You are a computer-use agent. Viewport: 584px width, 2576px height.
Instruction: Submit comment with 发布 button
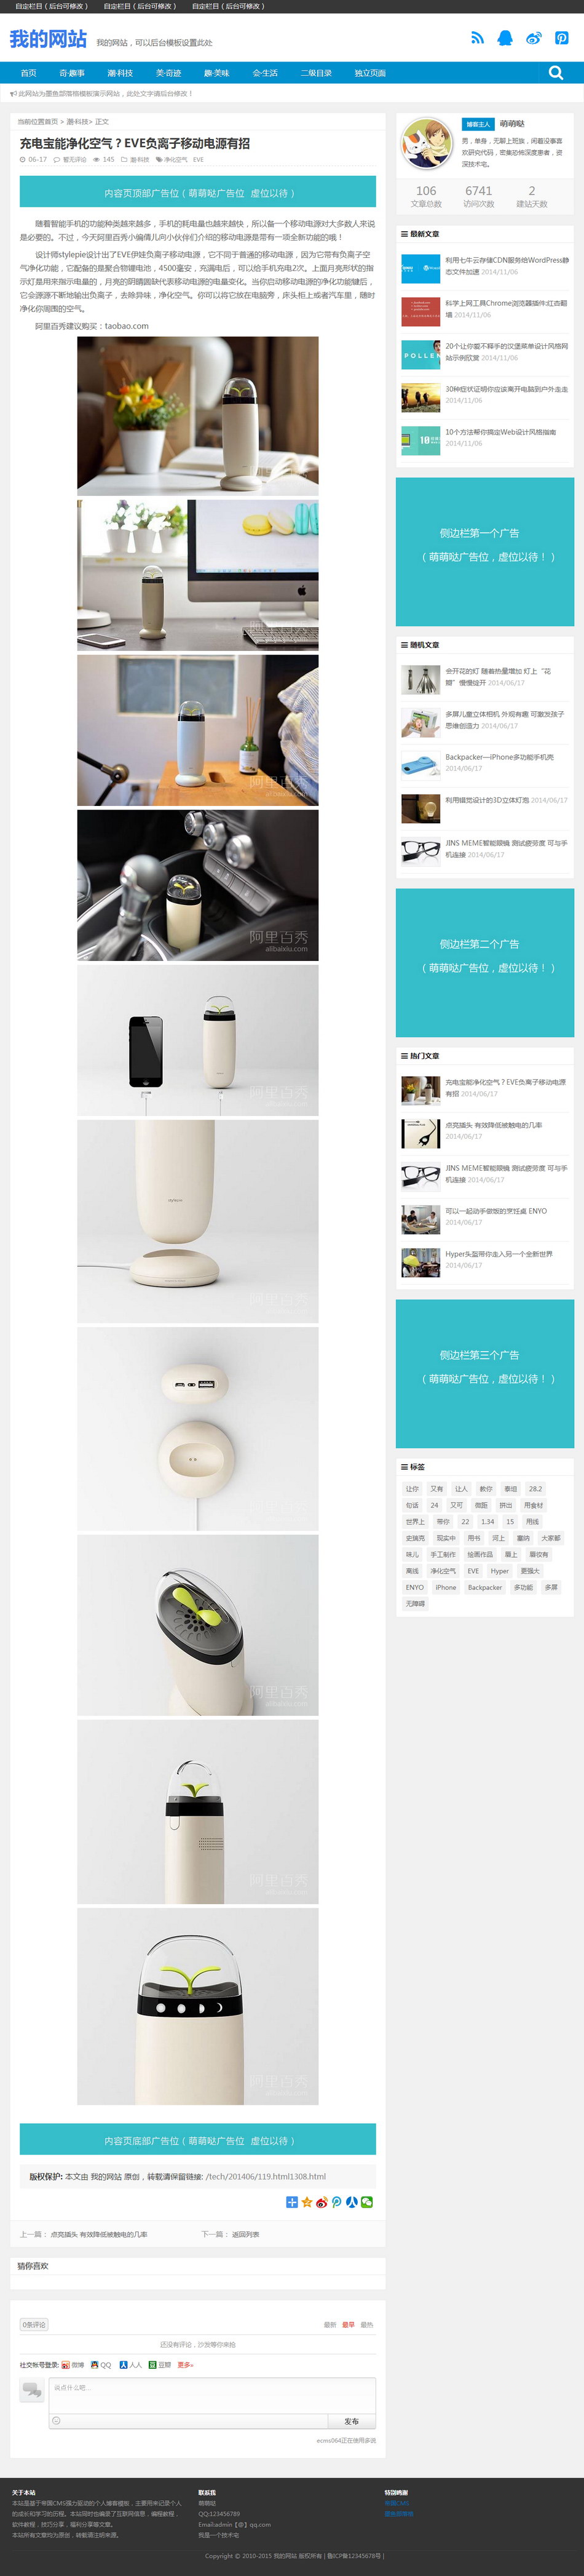pos(352,2421)
